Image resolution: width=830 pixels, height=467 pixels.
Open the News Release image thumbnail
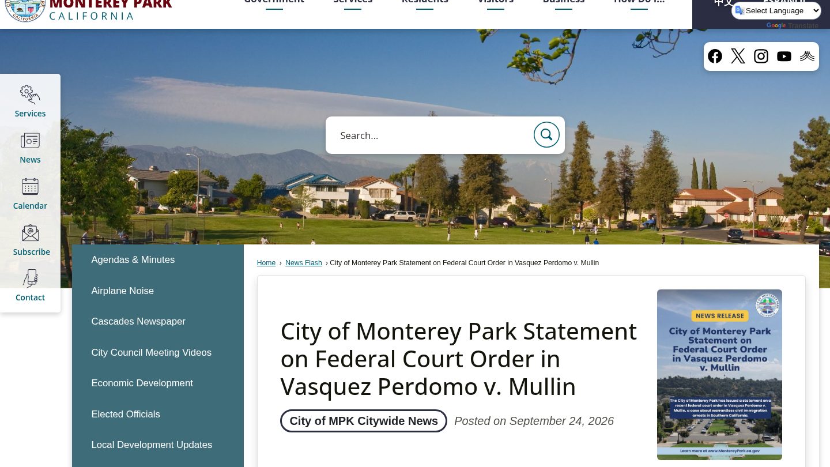(719, 375)
